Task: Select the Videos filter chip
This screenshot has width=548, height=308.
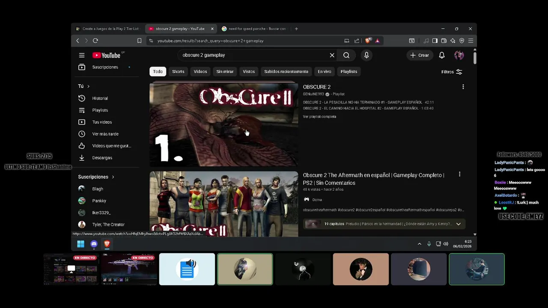Action: tap(200, 71)
